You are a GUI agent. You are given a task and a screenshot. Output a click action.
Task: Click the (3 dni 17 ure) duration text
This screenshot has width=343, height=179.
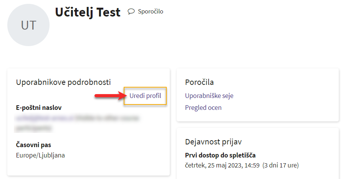pyautogui.click(x=281, y=165)
